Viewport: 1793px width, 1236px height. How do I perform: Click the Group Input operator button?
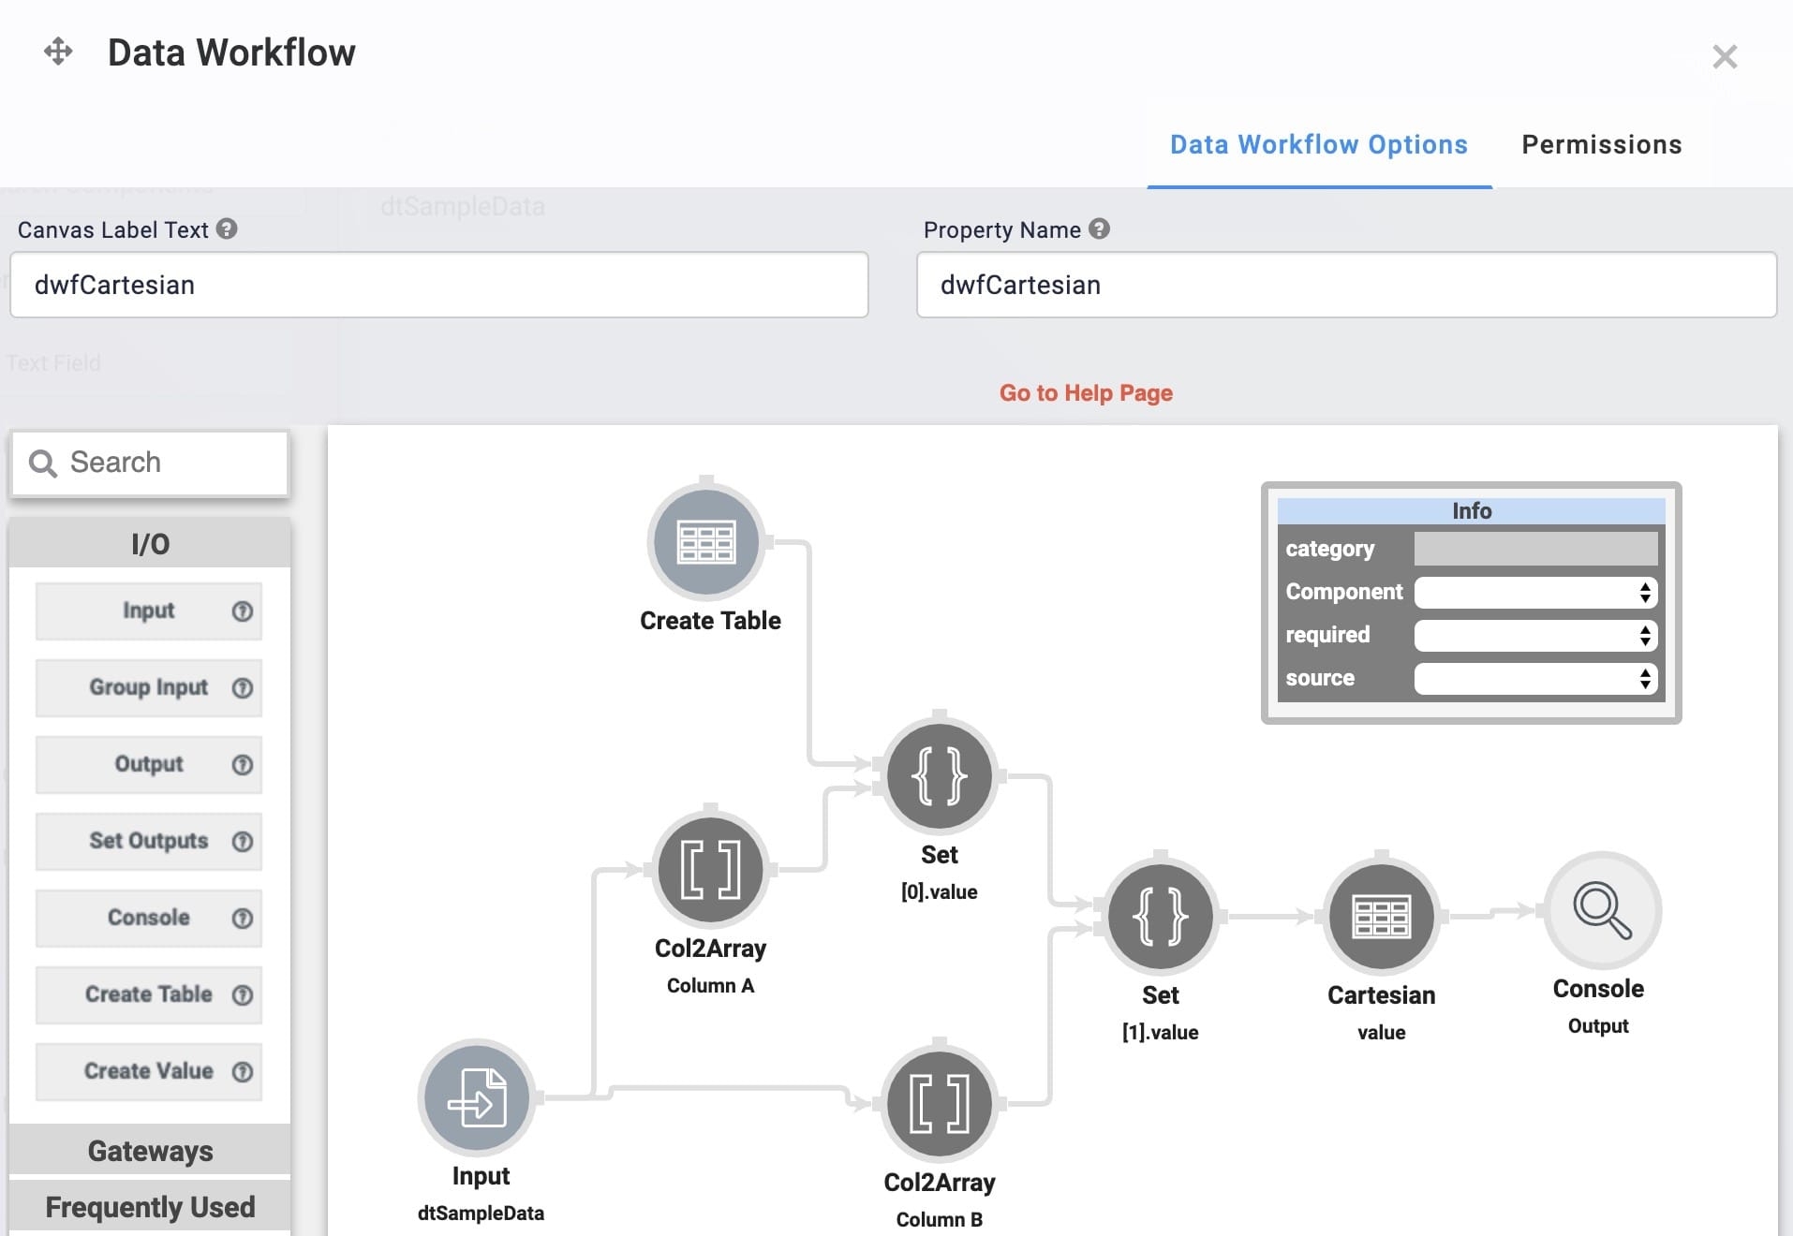(149, 688)
